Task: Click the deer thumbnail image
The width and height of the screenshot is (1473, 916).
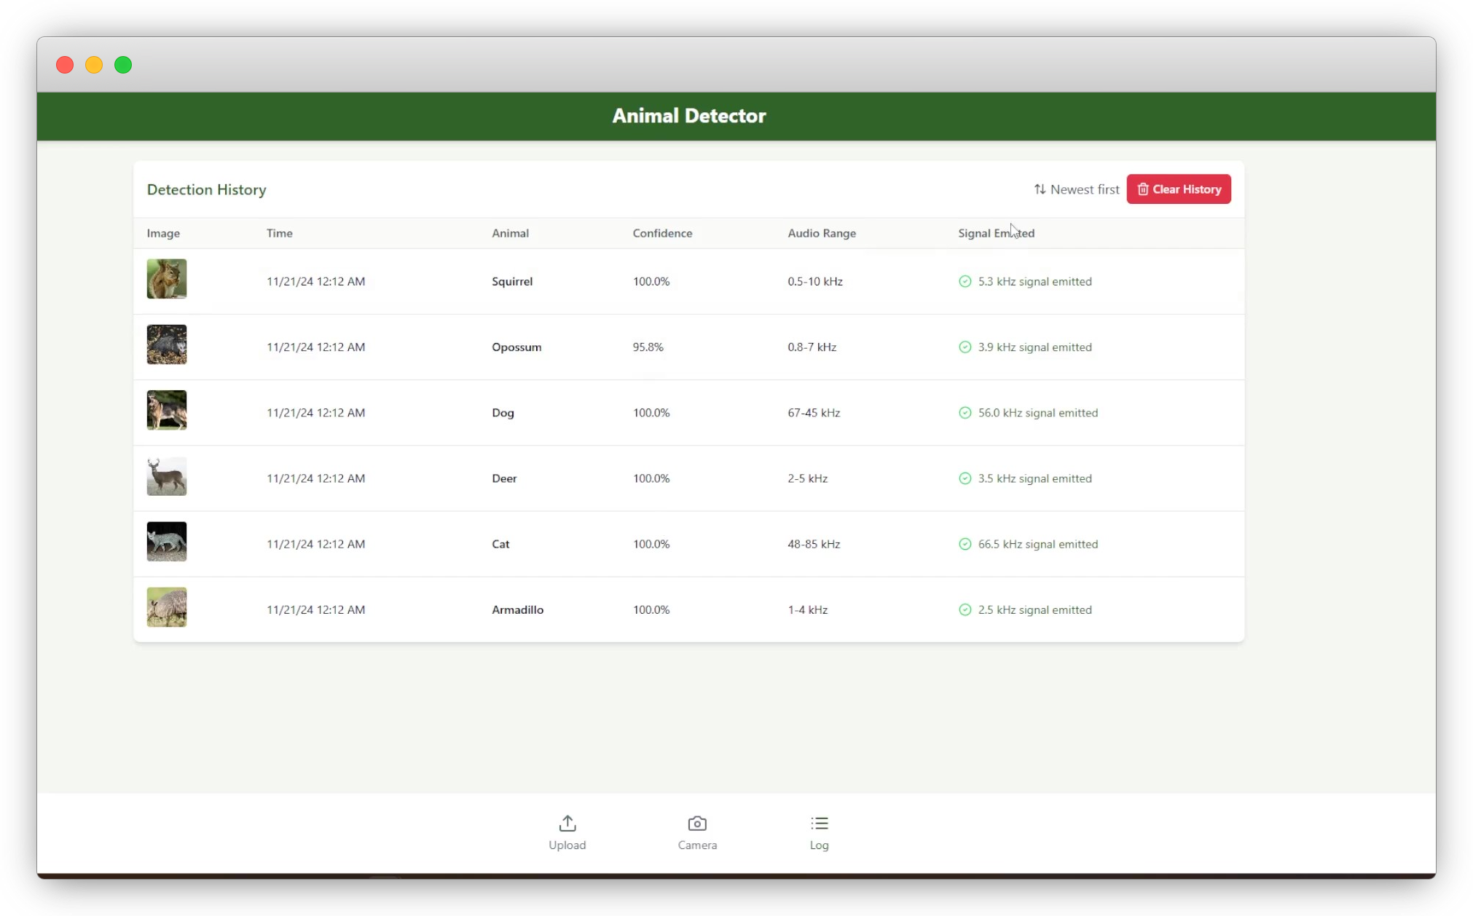Action: [x=167, y=476]
